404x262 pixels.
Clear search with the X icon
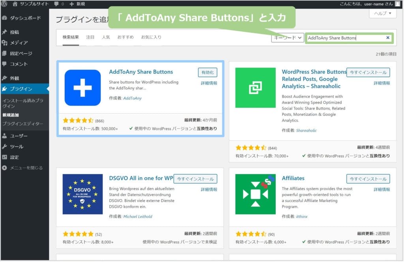[387, 38]
